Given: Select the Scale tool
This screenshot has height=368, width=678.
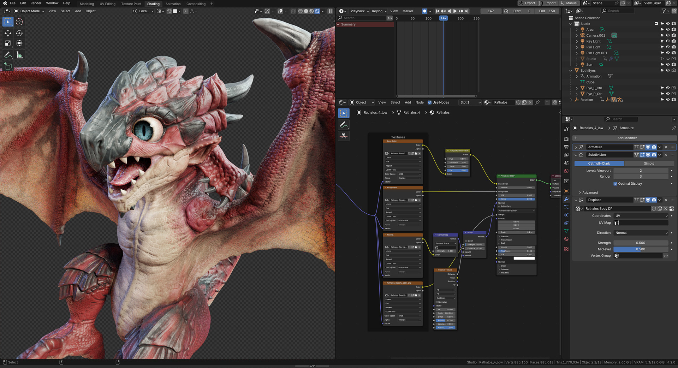Looking at the screenshot, I should coord(8,43).
